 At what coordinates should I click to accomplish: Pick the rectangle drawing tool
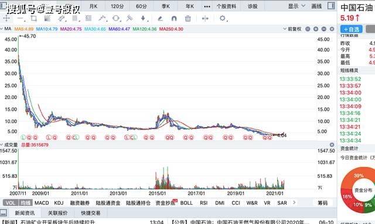(x=34, y=18)
